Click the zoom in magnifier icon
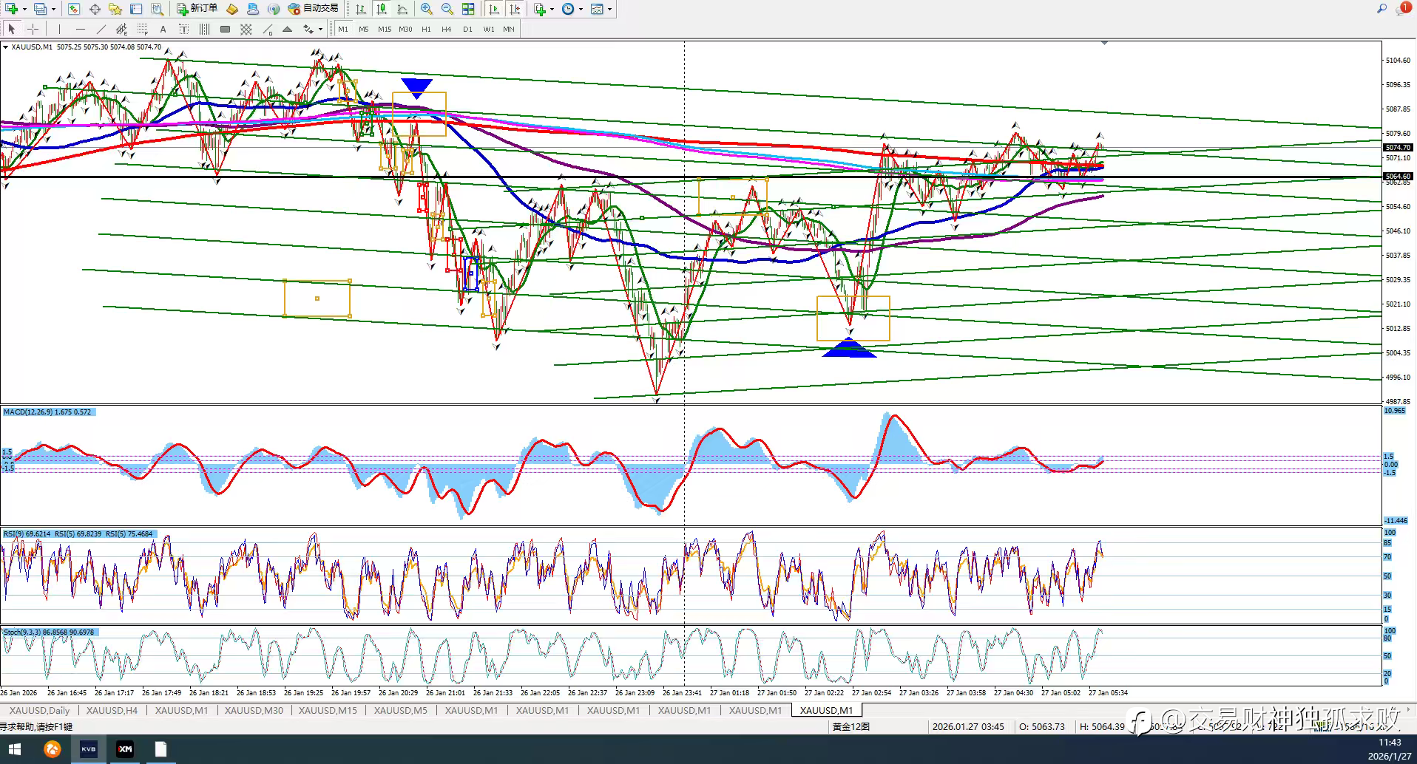 click(x=427, y=9)
